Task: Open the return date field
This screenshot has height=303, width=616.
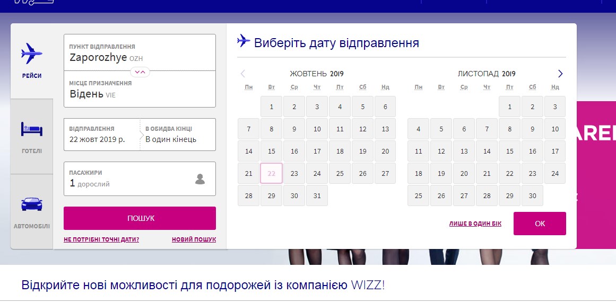Action: point(179,135)
